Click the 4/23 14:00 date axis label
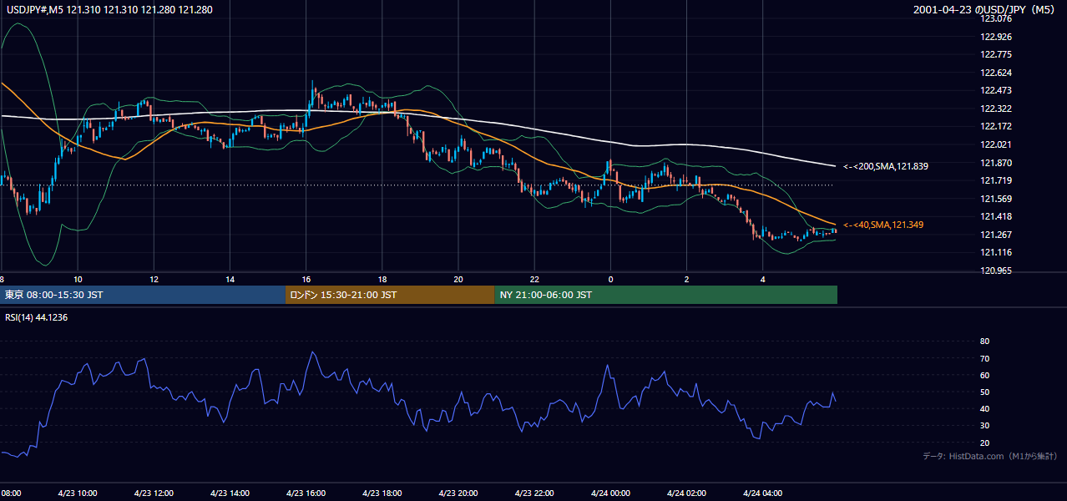Screen dimensions: 1067x501 click(229, 493)
